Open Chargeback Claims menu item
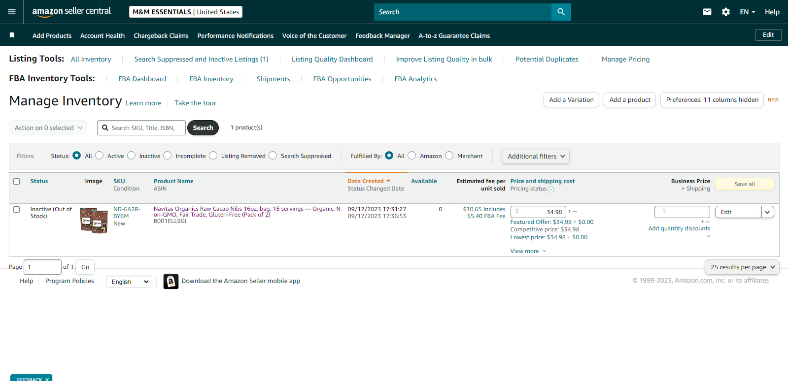788x381 pixels. (x=161, y=35)
